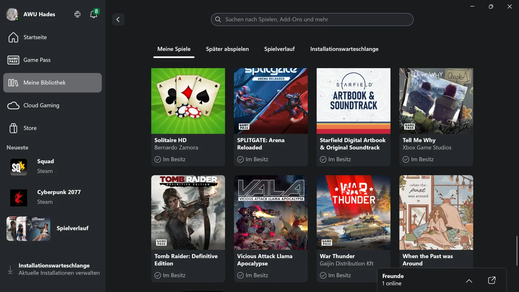Open Game Pass from the sidebar
The height and width of the screenshot is (292, 519).
point(53,60)
